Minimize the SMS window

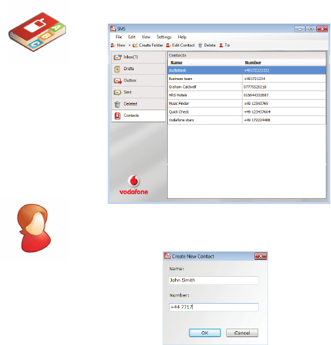(x=300, y=29)
